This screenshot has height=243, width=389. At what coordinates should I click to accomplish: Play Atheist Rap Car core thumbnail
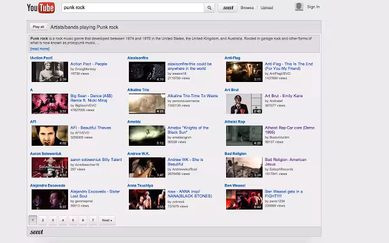244,135
